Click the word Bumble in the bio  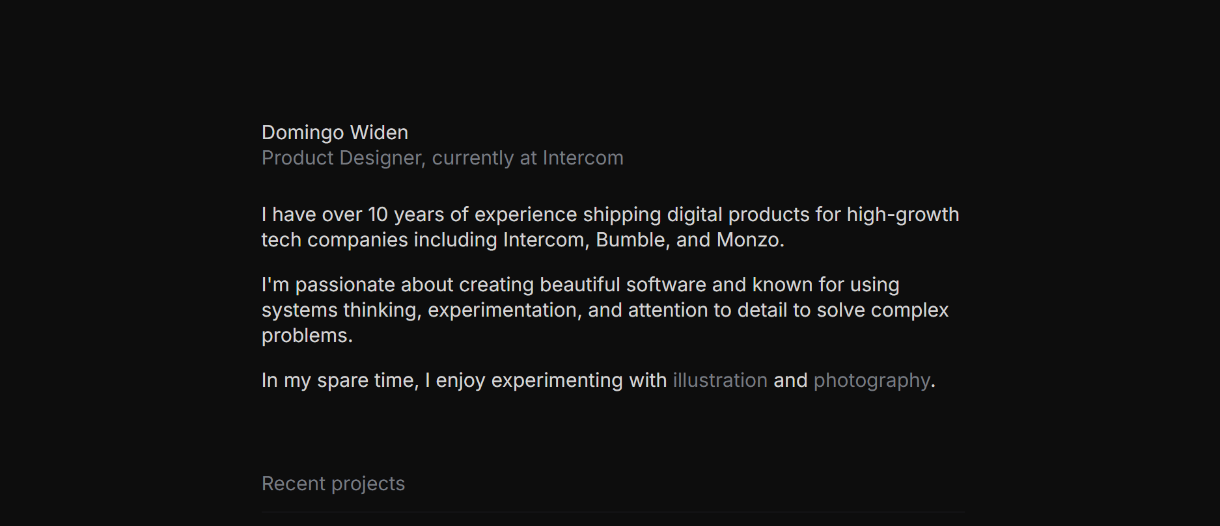[x=631, y=240]
